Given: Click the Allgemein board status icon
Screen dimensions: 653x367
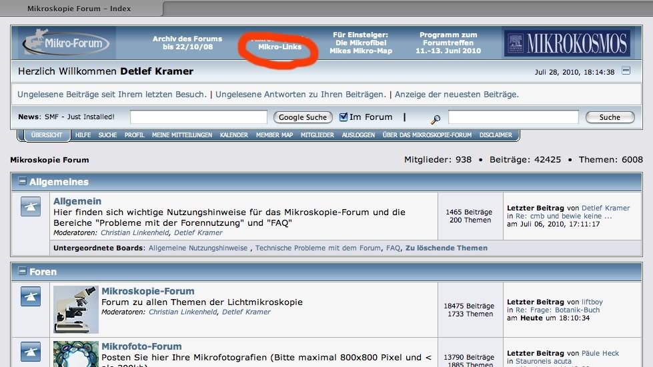Looking at the screenshot, I should (x=31, y=207).
